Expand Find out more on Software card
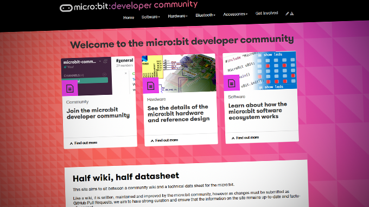The image size is (369, 207). (245, 138)
